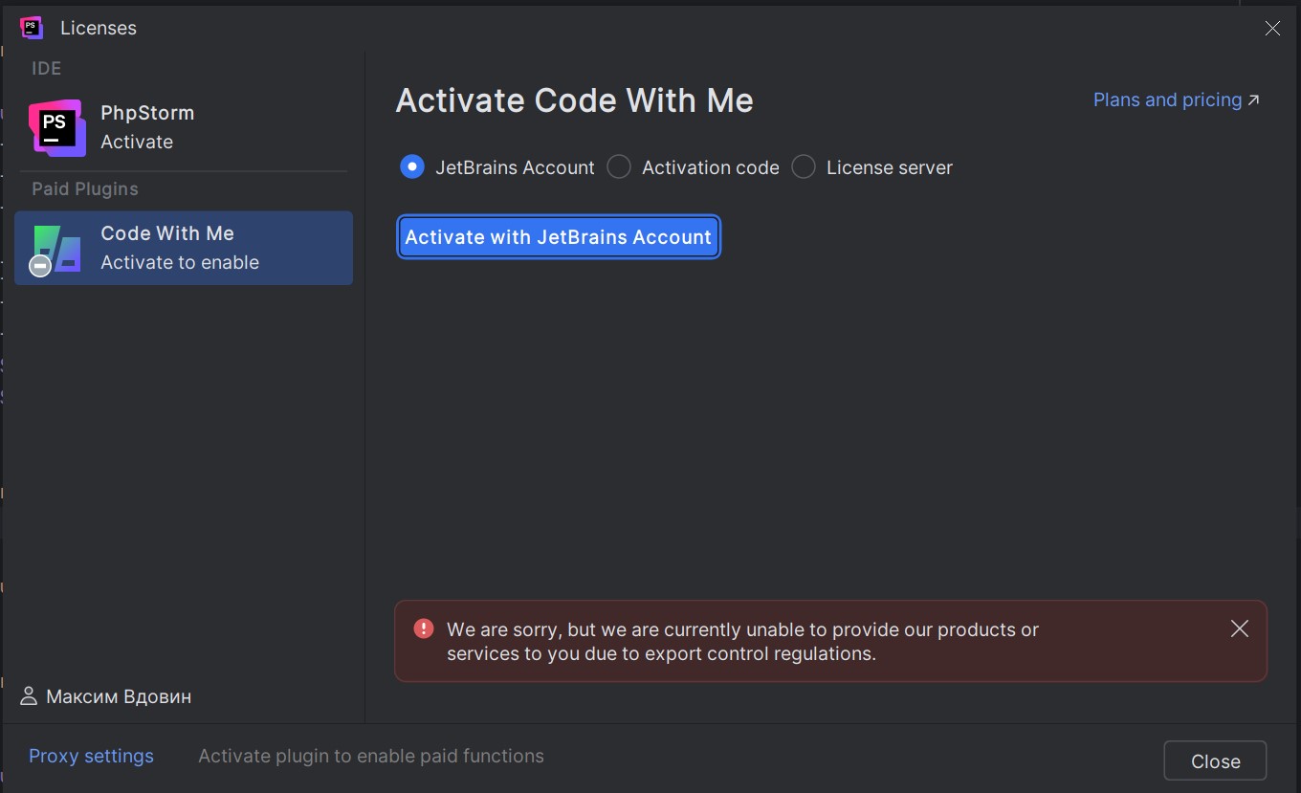The image size is (1301, 793).
Task: Dismiss the export control error message
Action: coord(1240,628)
